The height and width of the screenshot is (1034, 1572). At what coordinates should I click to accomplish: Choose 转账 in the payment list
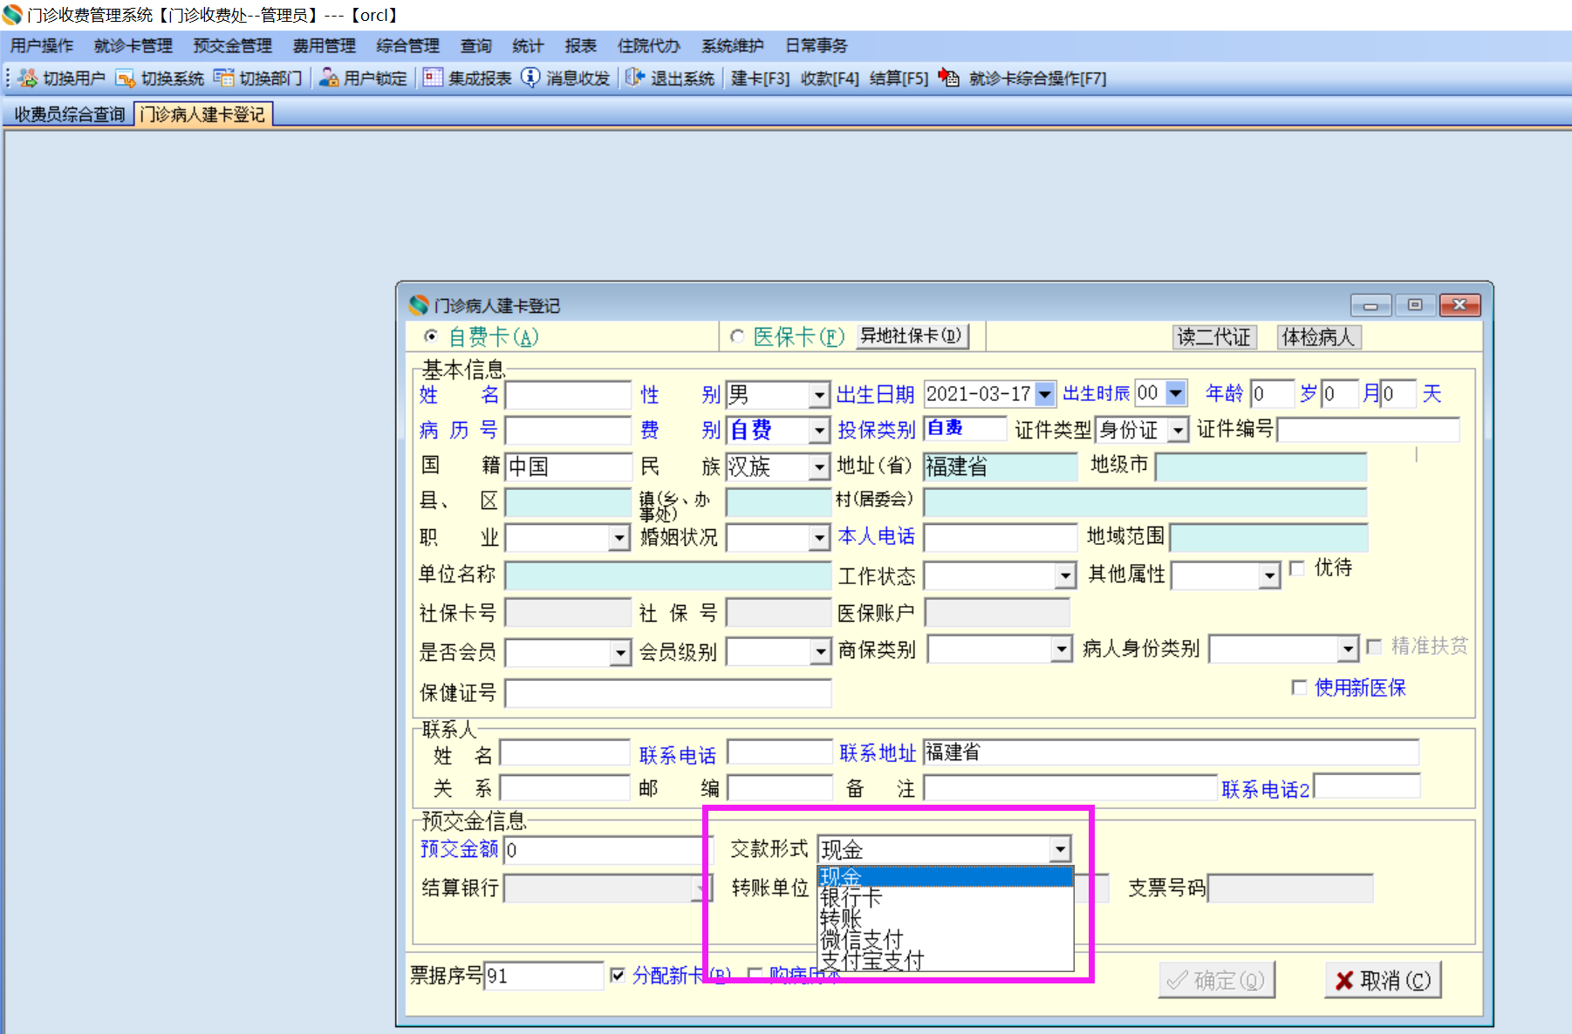pyautogui.click(x=946, y=919)
